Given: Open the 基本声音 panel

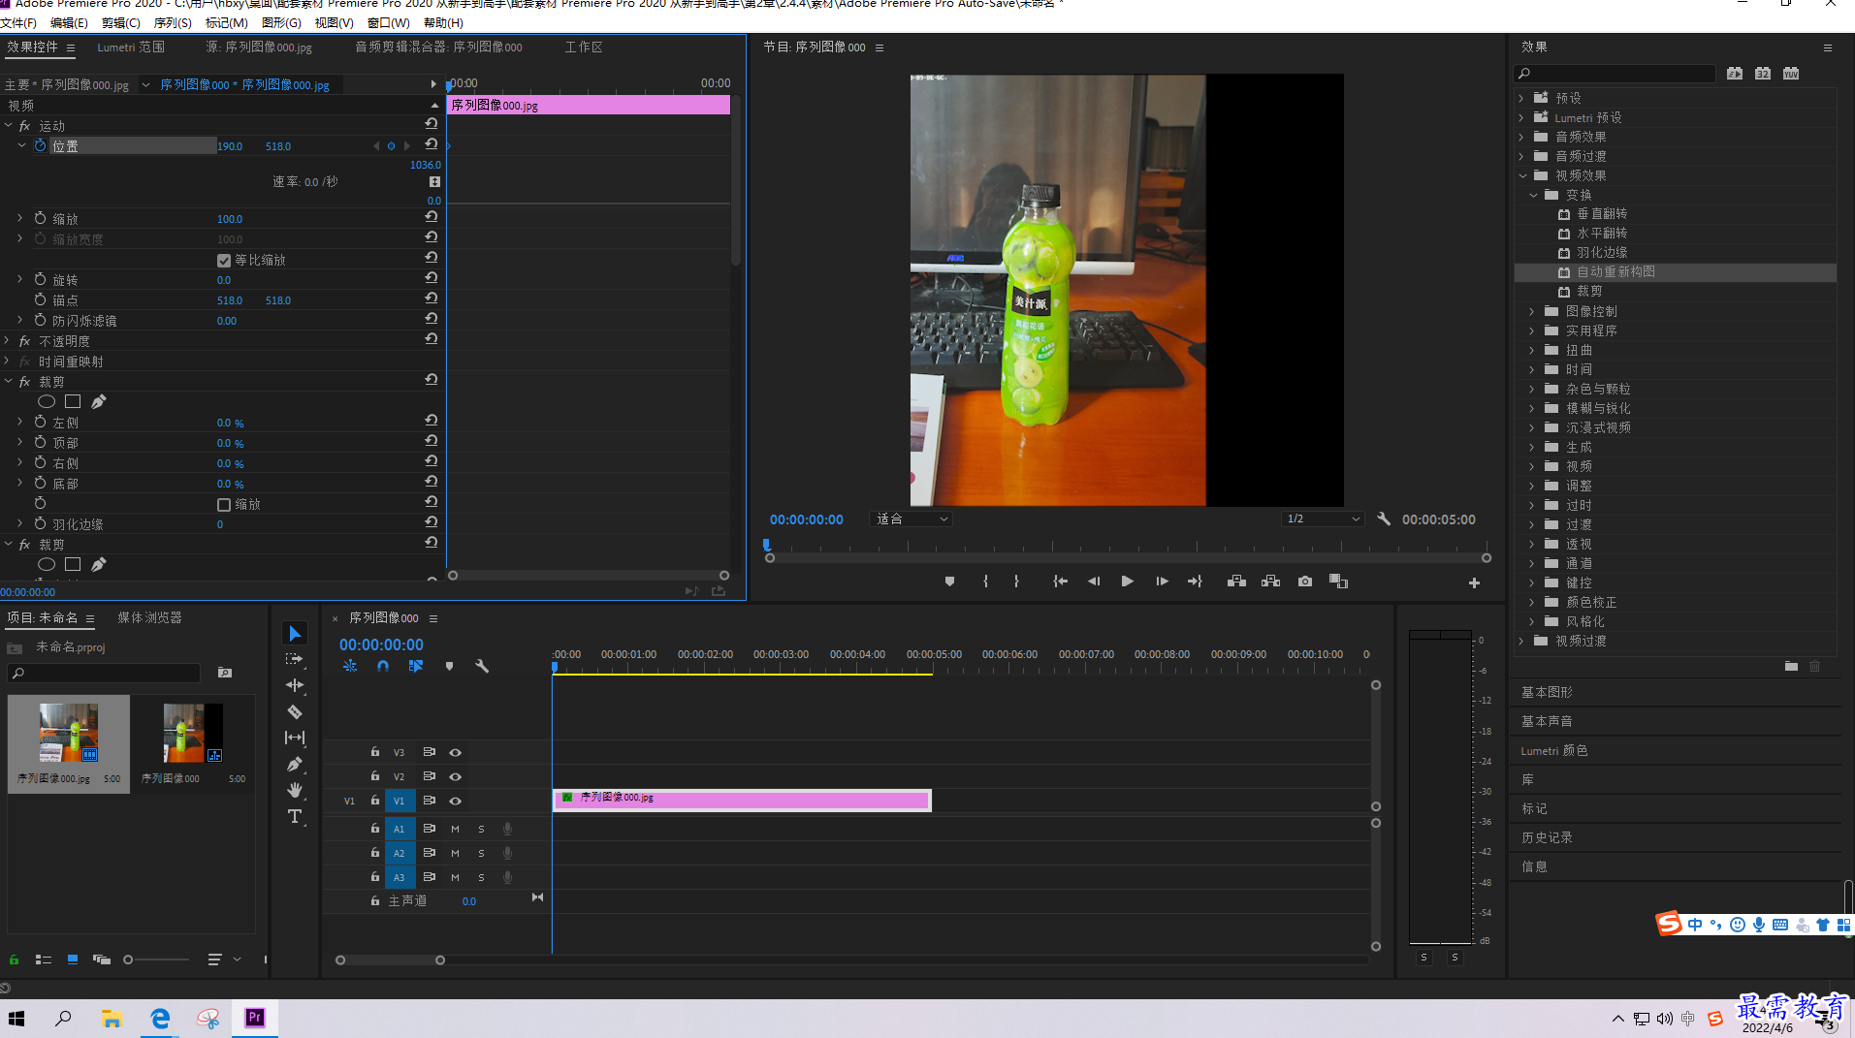Looking at the screenshot, I should click(x=1548, y=721).
